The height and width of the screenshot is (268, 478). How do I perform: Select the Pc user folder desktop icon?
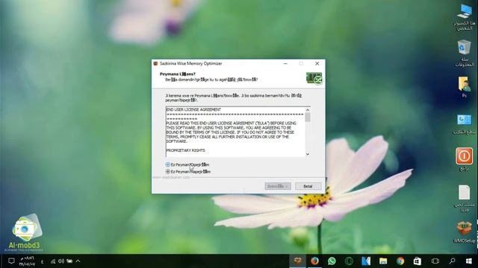point(465,87)
